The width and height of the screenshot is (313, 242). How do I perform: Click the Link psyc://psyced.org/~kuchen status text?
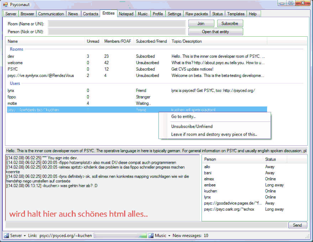point(60,236)
